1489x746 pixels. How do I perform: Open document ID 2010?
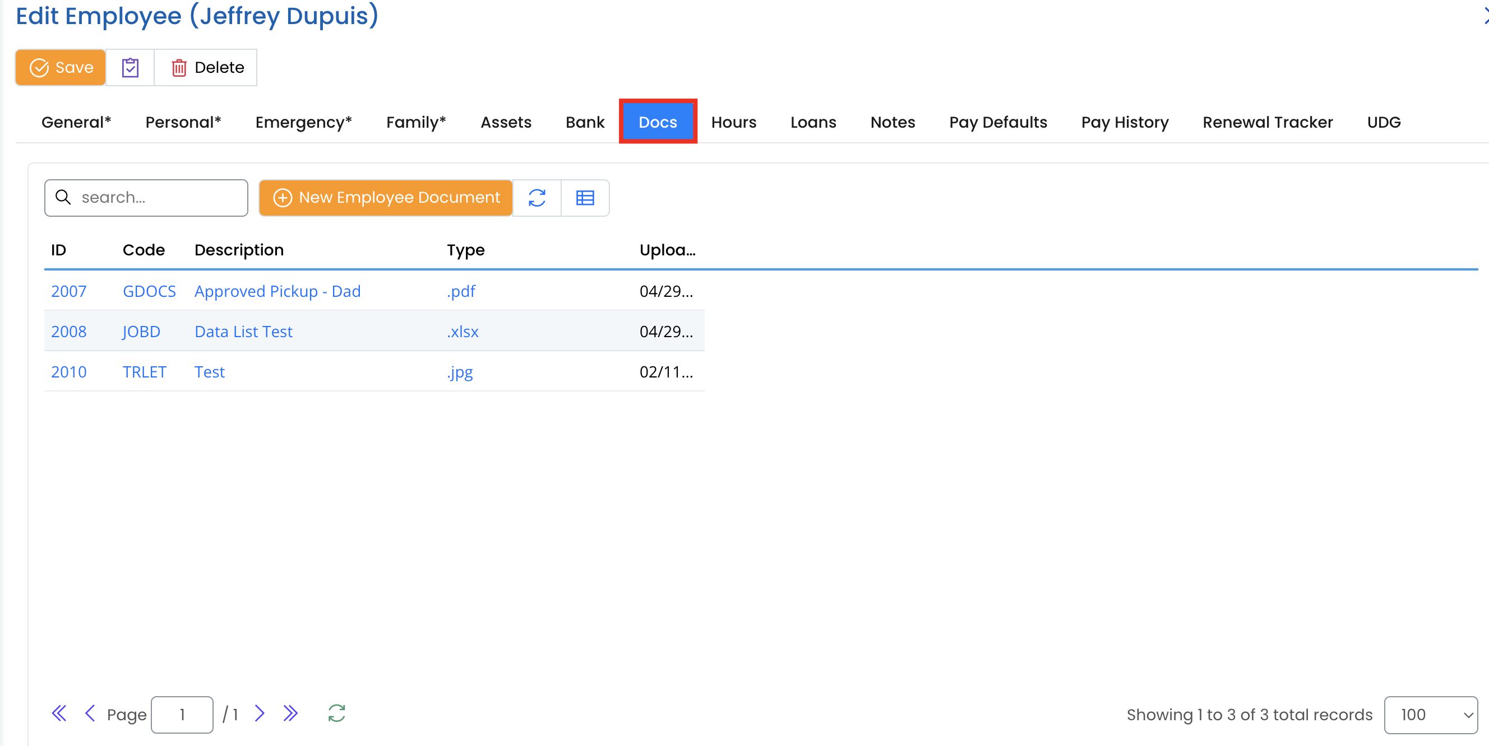69,372
